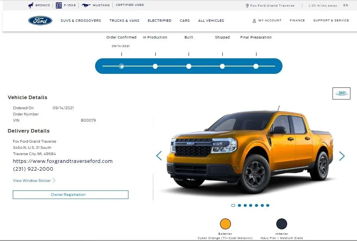Expand the View Window Sticker chevron
This screenshot has height=241, width=357.
[x=54, y=181]
